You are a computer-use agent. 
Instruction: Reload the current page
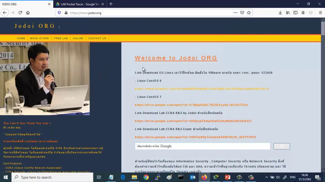coord(20,13)
